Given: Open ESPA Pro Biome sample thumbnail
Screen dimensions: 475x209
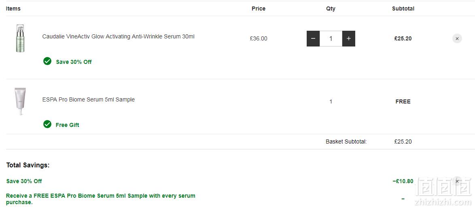Looking at the screenshot, I should [x=20, y=101].
